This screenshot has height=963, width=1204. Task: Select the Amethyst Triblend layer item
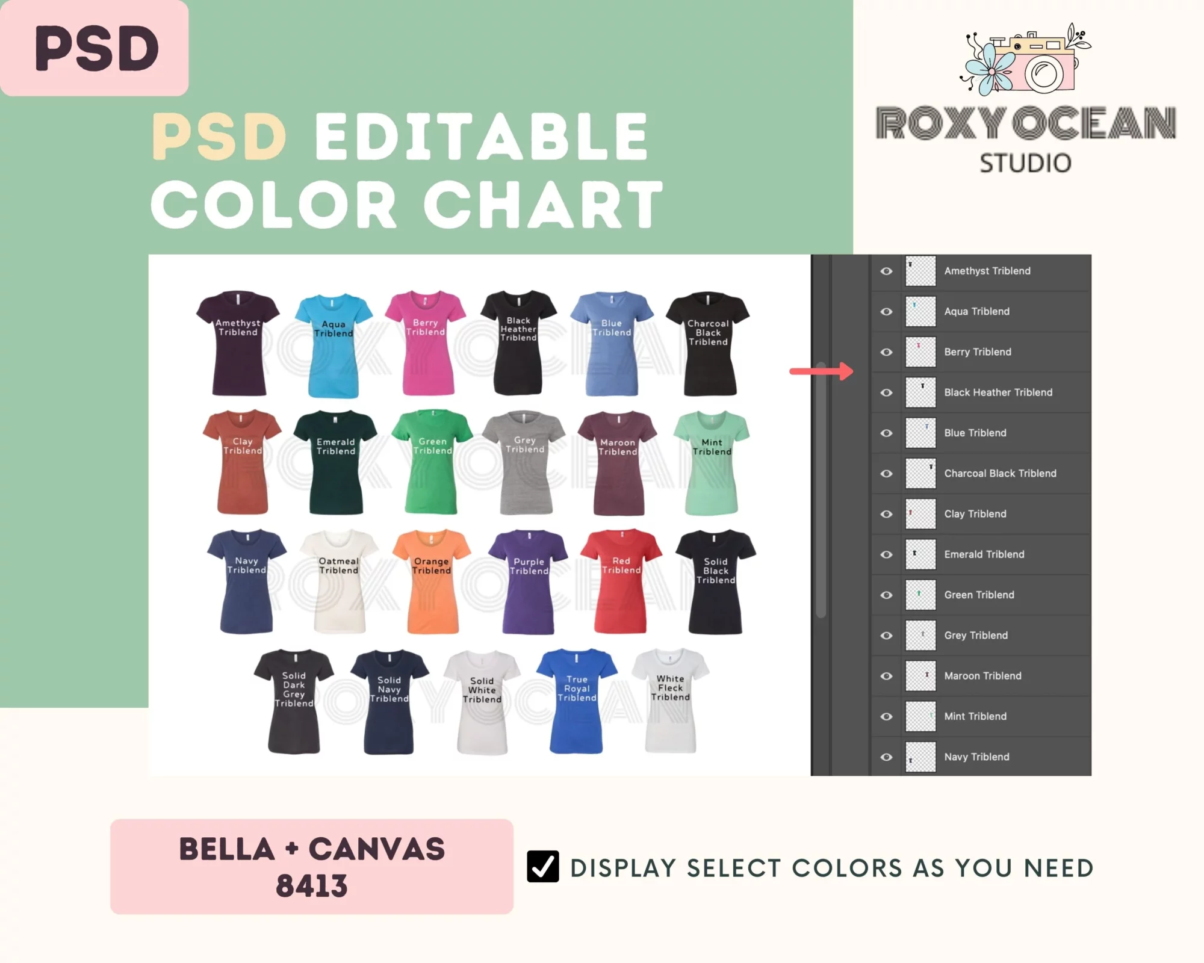point(983,270)
